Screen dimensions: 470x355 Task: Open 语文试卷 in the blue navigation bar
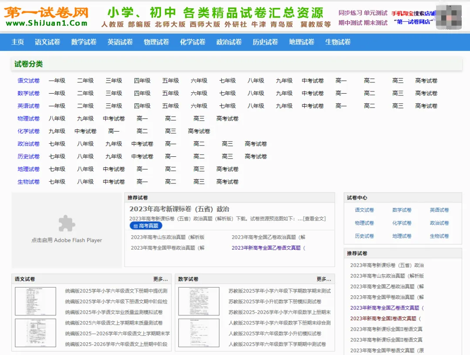[48, 42]
